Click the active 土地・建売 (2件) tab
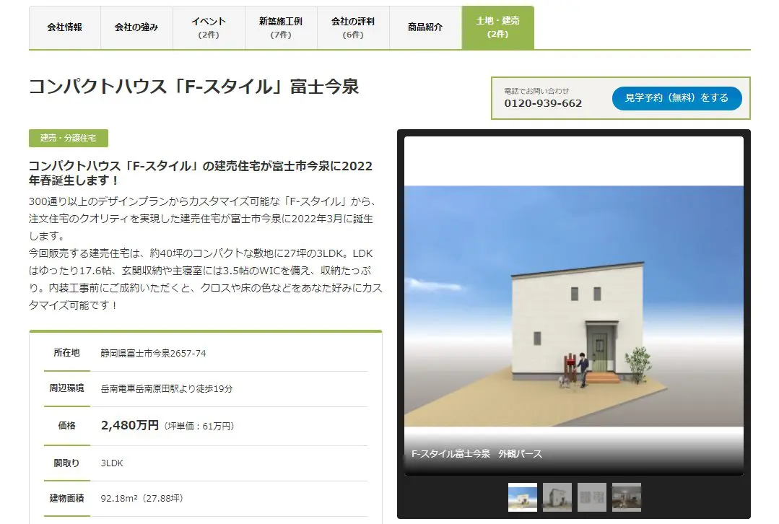The width and height of the screenshot is (779, 524). pos(497,27)
